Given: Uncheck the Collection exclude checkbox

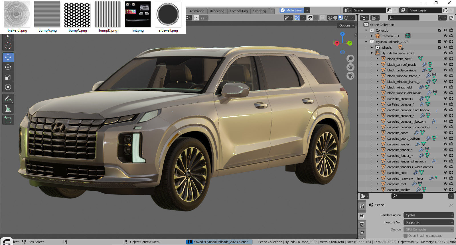Looking at the screenshot, I should (440, 30).
